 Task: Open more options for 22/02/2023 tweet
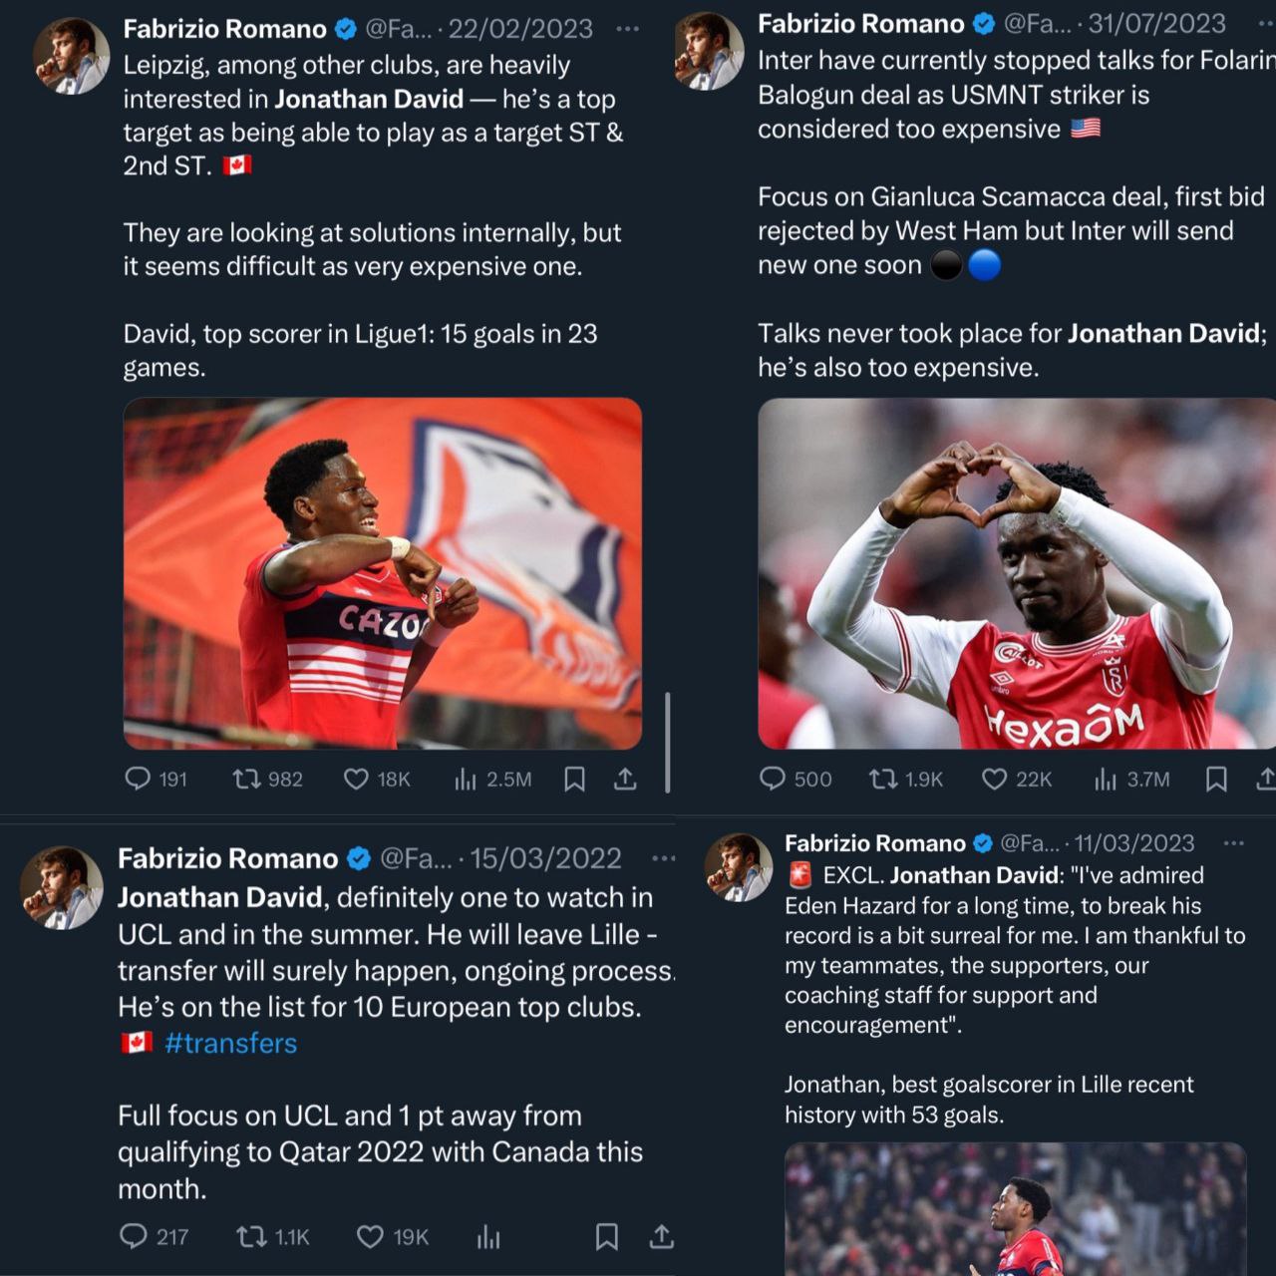point(628,29)
